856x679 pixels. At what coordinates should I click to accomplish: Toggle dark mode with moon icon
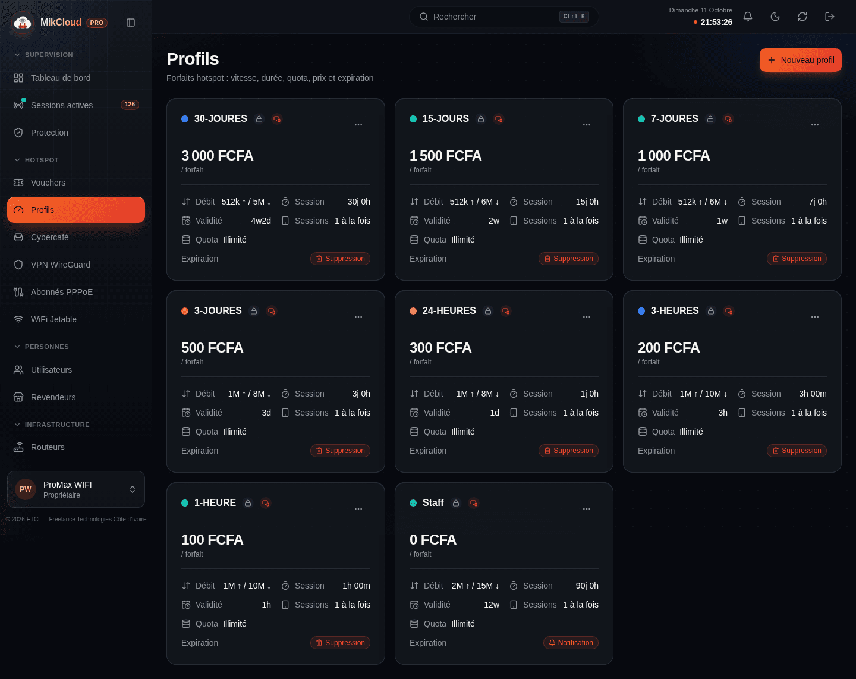point(775,17)
